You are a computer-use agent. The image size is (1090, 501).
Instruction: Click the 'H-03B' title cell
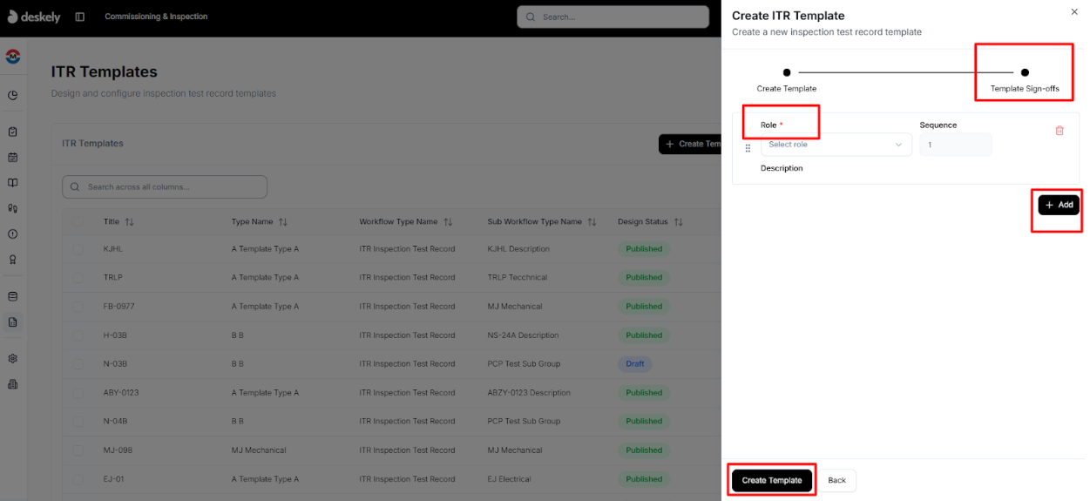tap(115, 335)
